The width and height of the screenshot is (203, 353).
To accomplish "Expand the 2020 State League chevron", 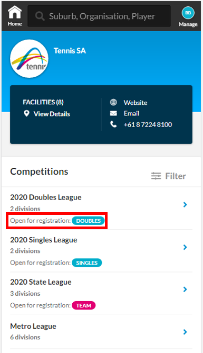I will pos(185,289).
